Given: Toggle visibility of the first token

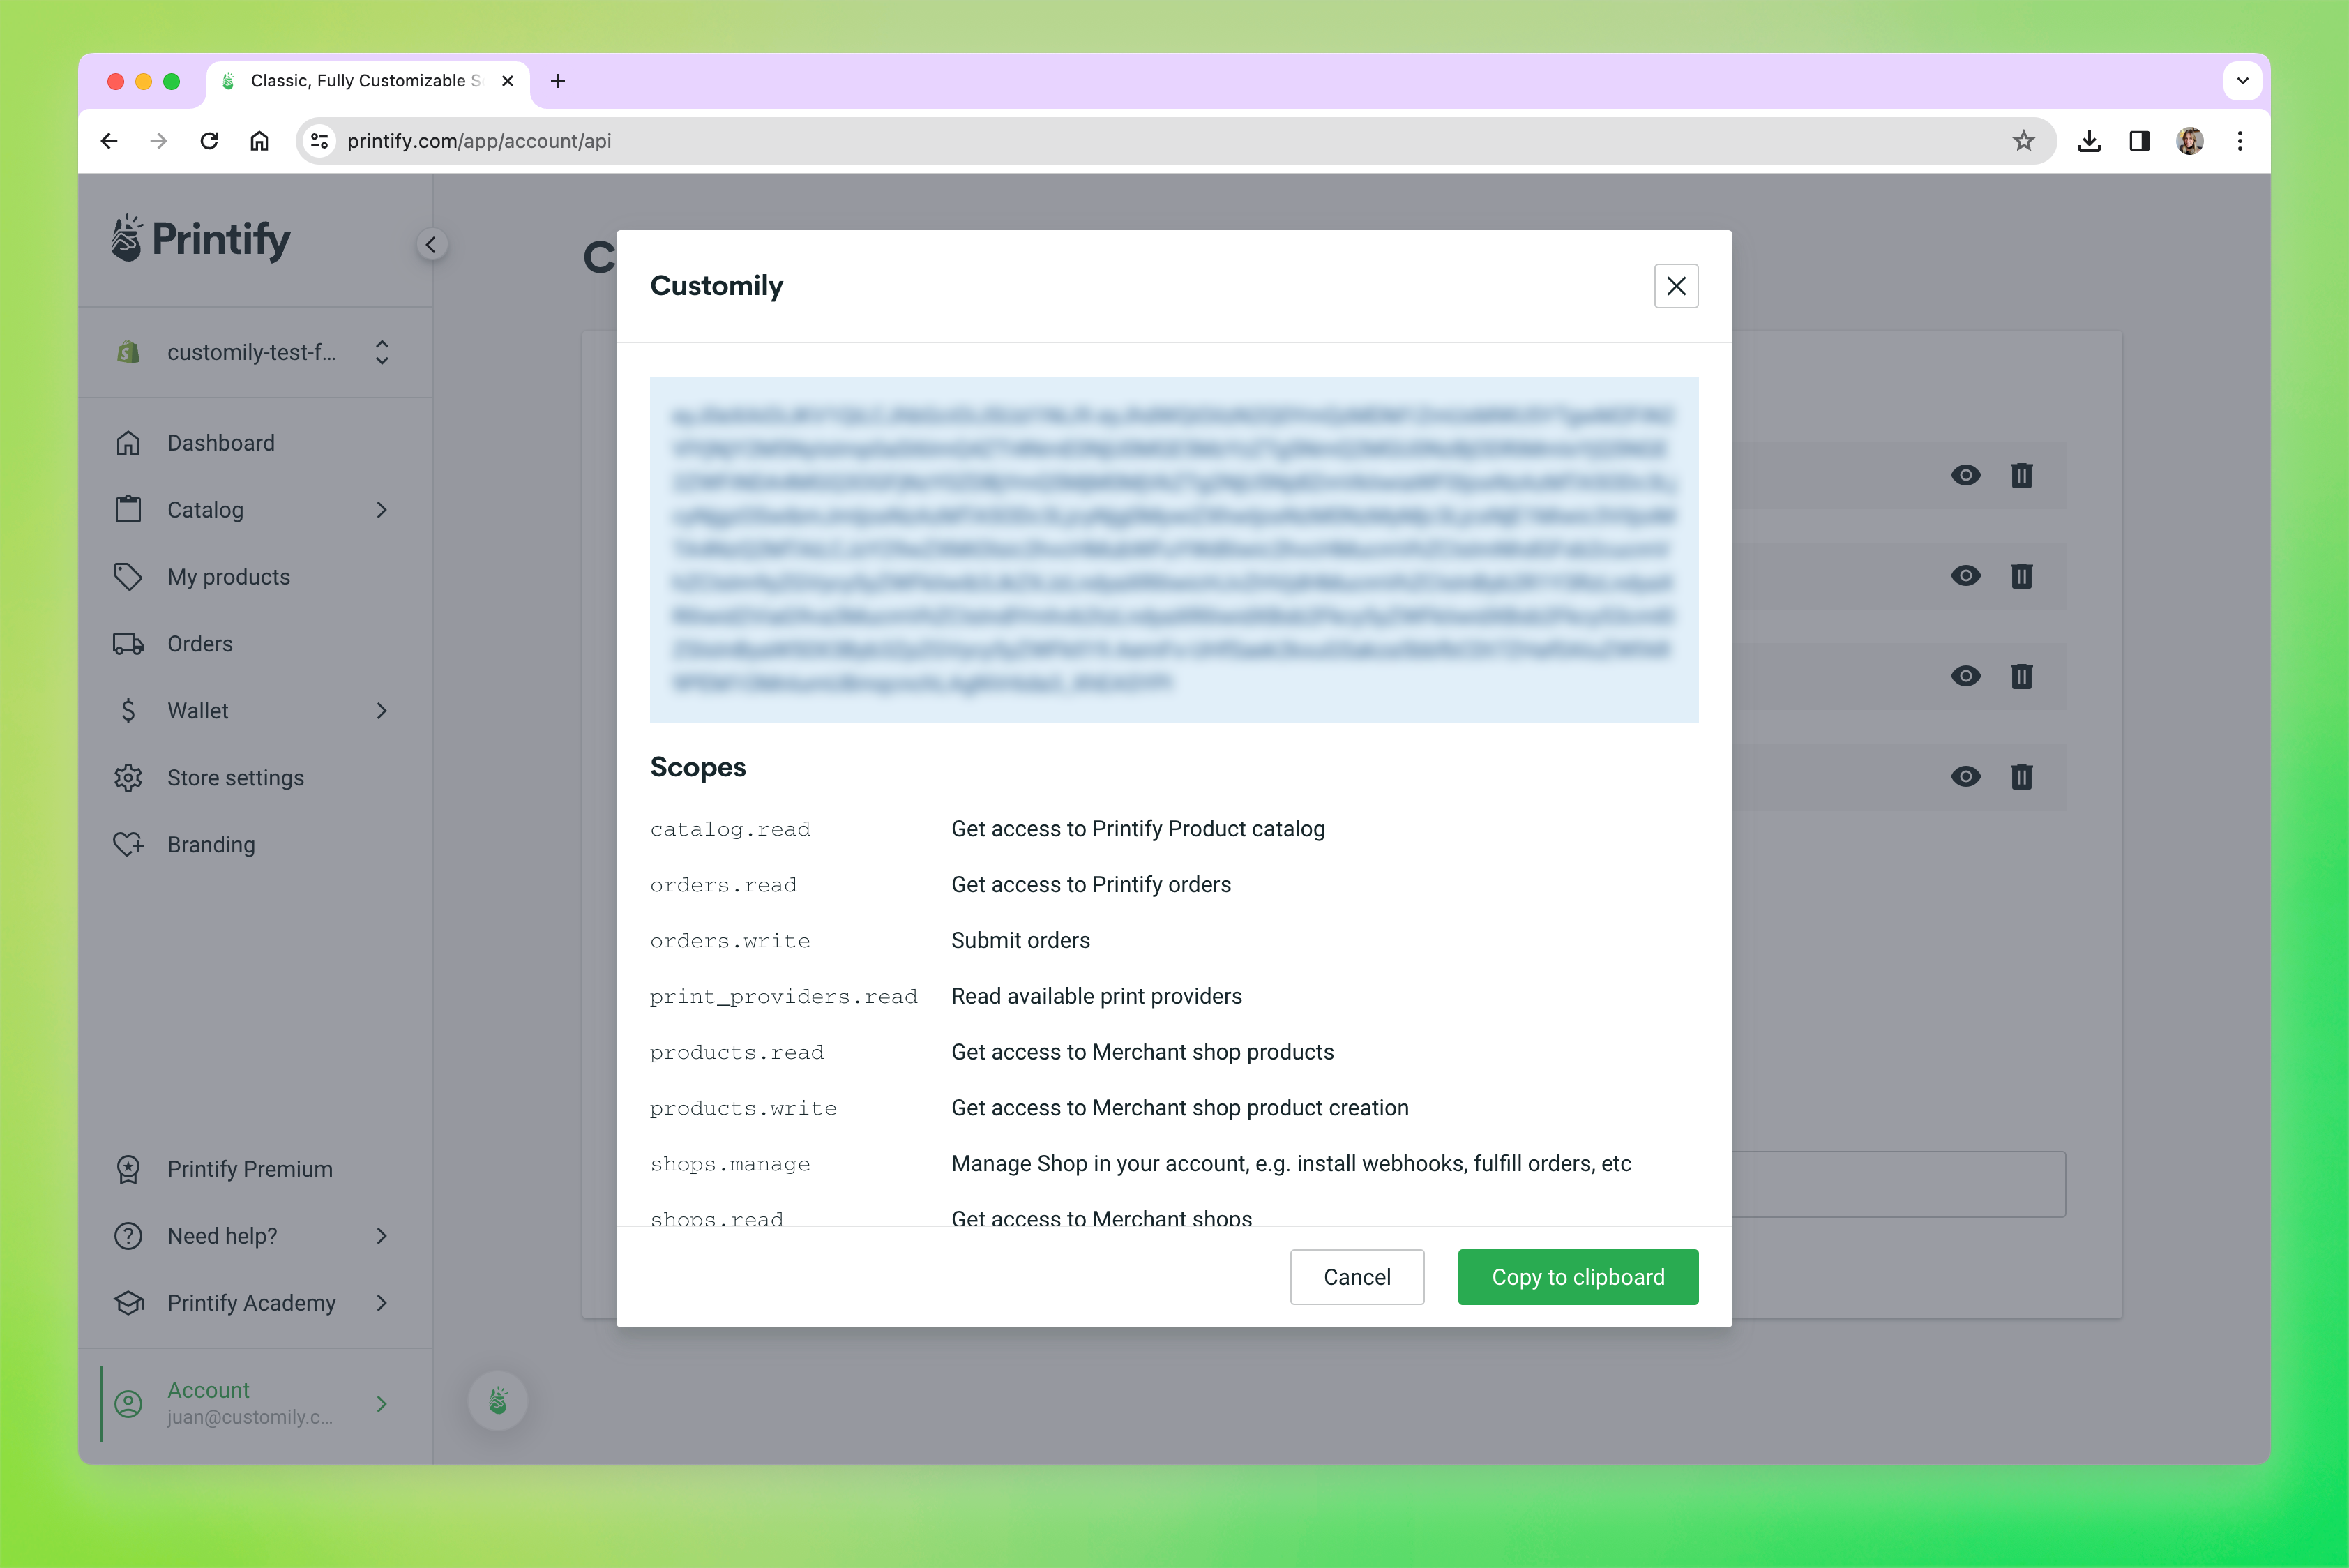Looking at the screenshot, I should (1965, 475).
